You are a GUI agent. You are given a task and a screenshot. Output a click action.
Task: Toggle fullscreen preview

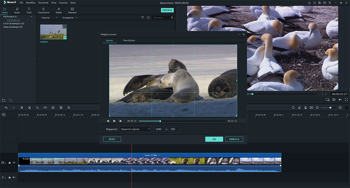[x=346, y=100]
